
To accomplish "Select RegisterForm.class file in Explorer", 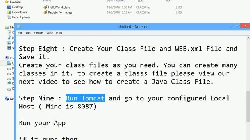I will [x=60, y=12].
